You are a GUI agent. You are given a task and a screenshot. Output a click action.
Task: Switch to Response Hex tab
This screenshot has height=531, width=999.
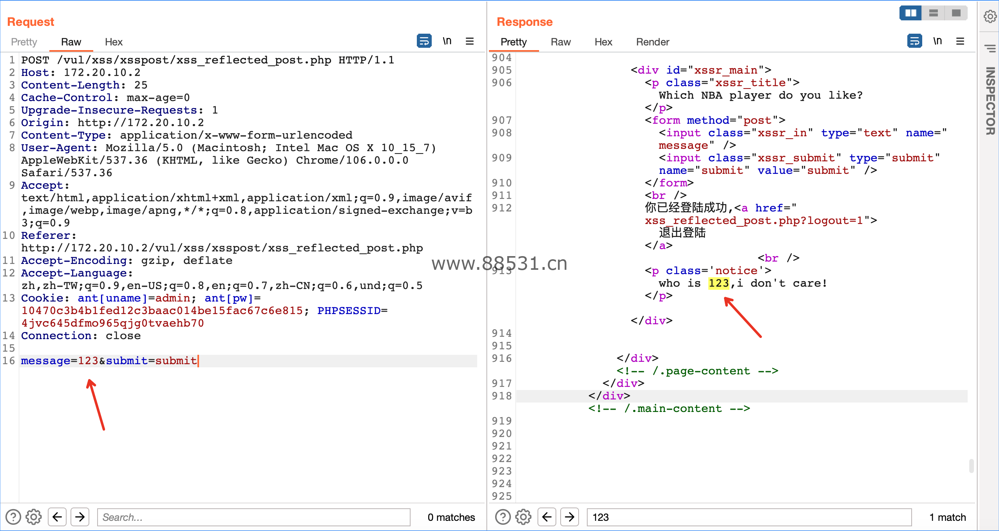tap(603, 42)
